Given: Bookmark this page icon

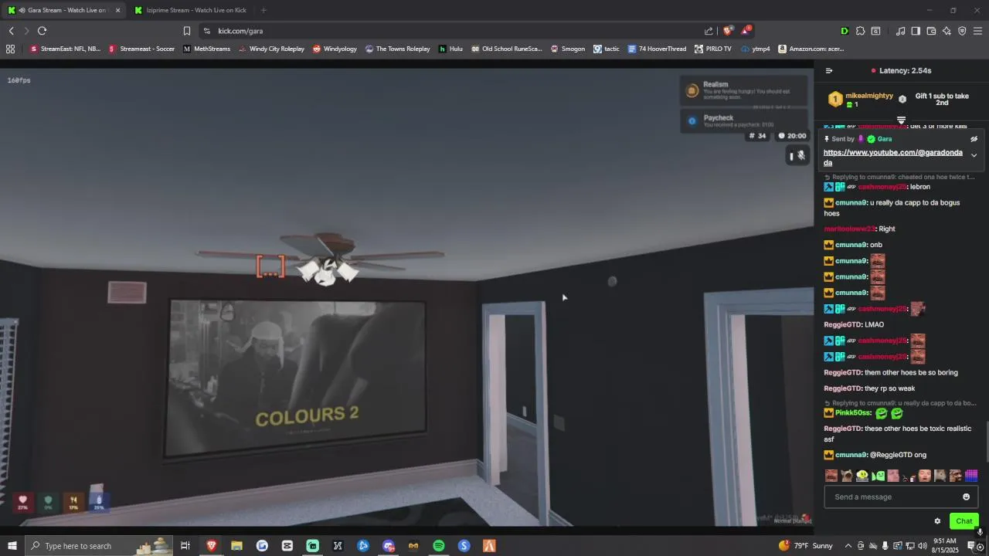Looking at the screenshot, I should tap(186, 31).
